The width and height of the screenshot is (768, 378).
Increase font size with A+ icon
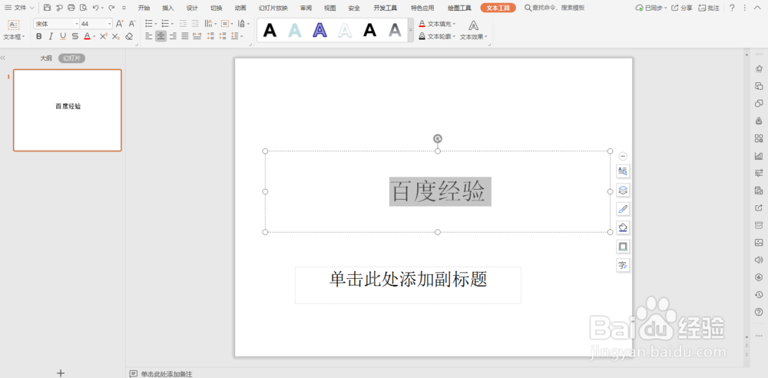coord(120,24)
